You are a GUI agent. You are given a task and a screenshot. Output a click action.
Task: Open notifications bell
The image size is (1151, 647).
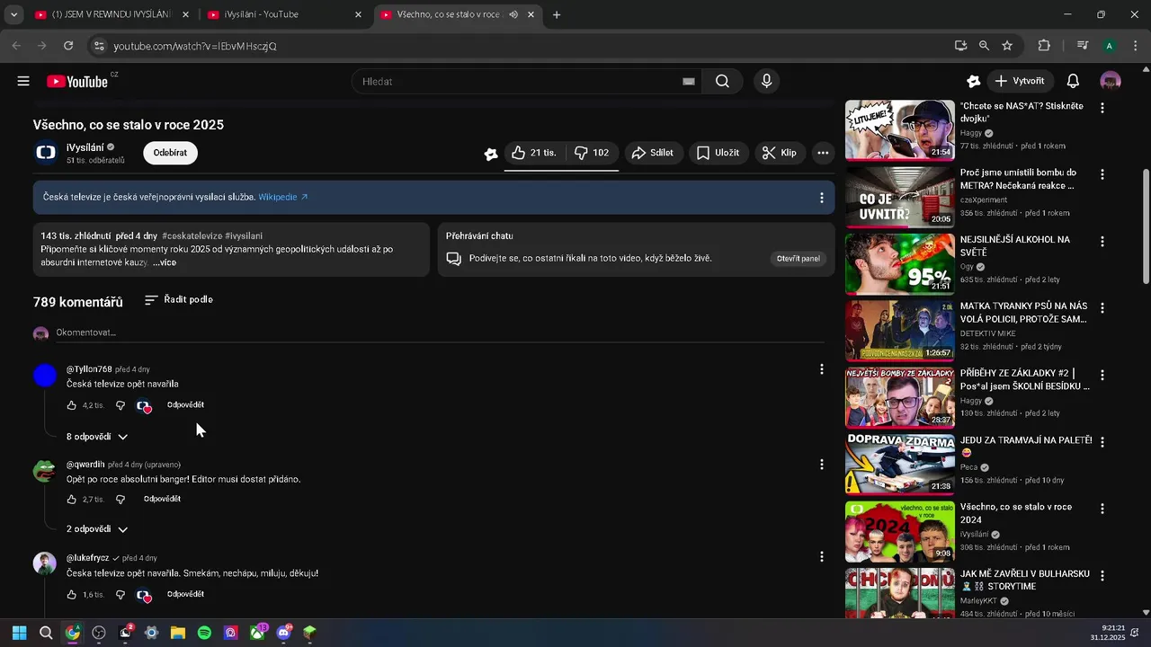click(1073, 81)
